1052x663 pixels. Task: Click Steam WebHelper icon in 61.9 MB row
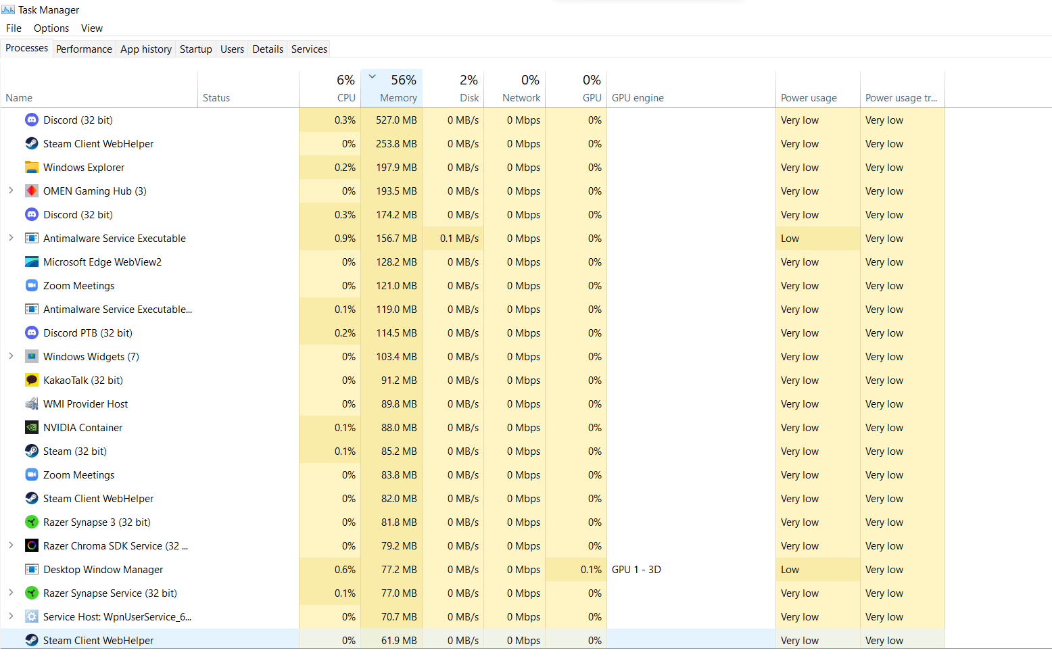click(x=32, y=640)
